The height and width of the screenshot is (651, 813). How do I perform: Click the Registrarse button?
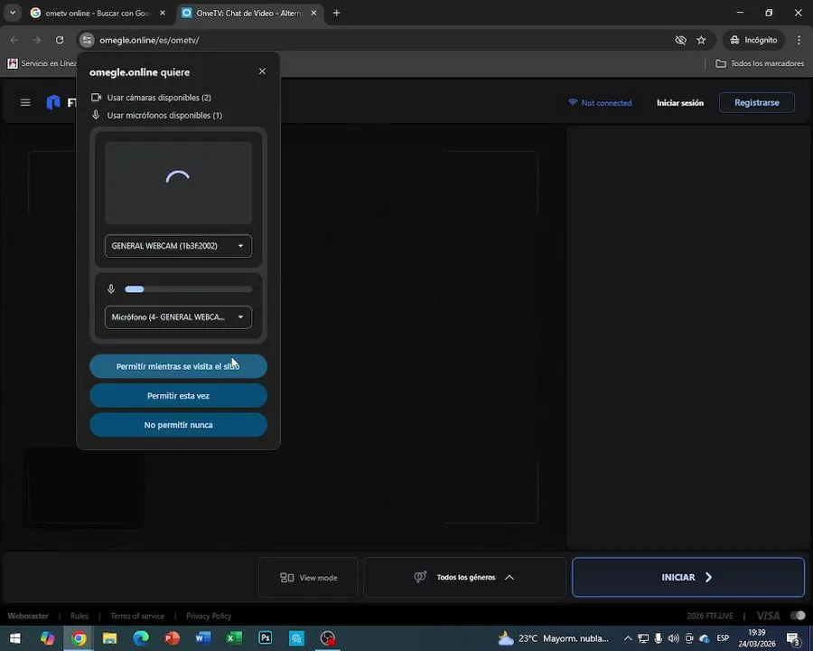point(756,103)
